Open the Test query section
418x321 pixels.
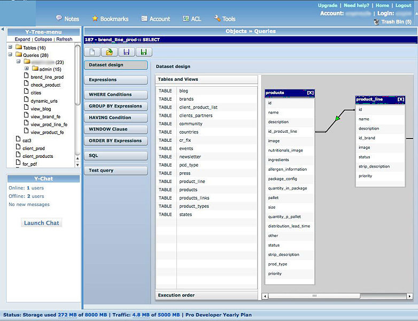coord(115,171)
